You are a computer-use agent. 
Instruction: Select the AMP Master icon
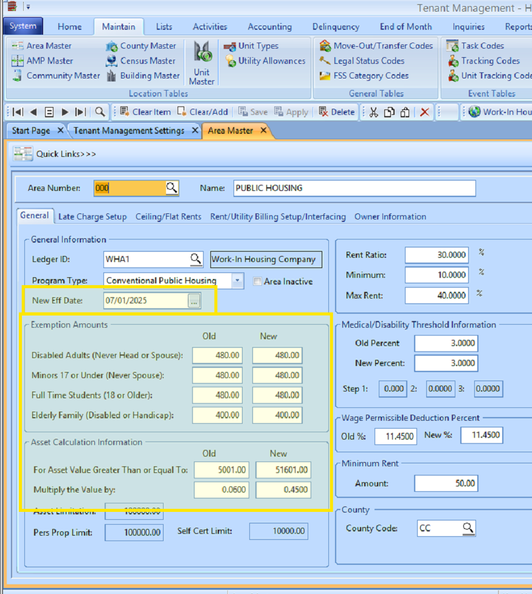pyautogui.click(x=33, y=61)
